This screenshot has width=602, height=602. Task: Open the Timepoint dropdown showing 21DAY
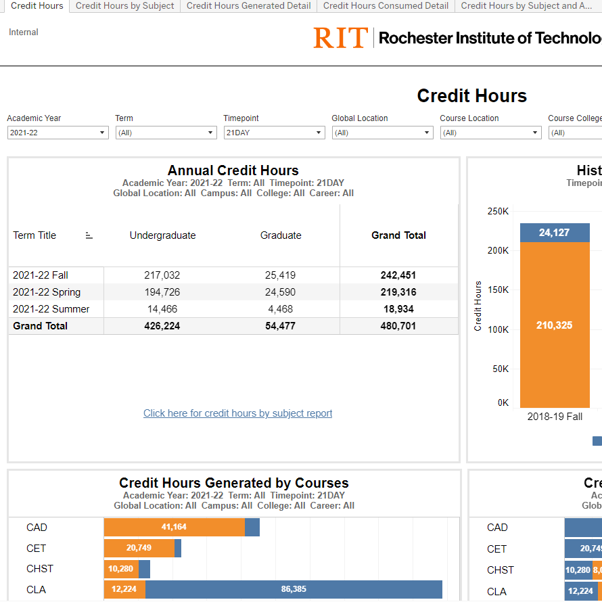[x=274, y=133]
